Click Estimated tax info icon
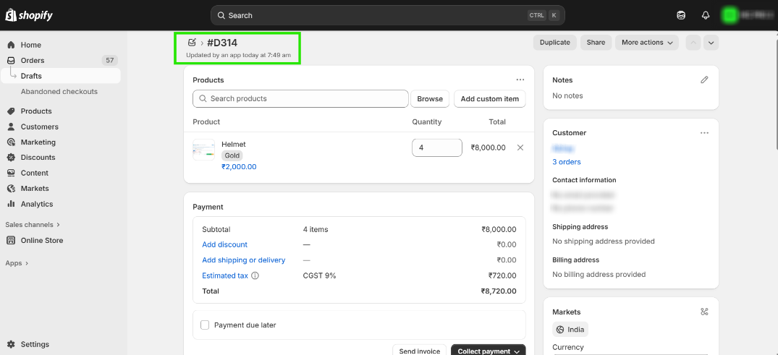 point(255,275)
